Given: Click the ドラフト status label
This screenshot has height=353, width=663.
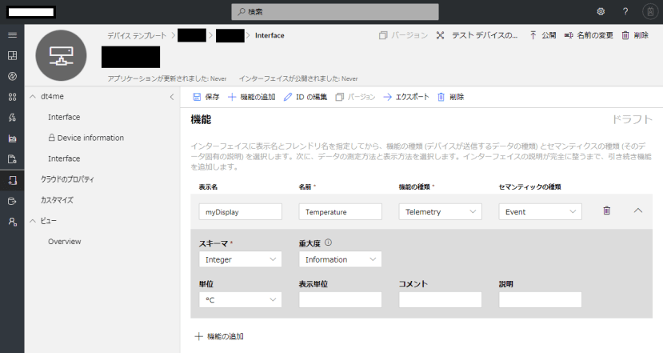Looking at the screenshot, I should 632,119.
